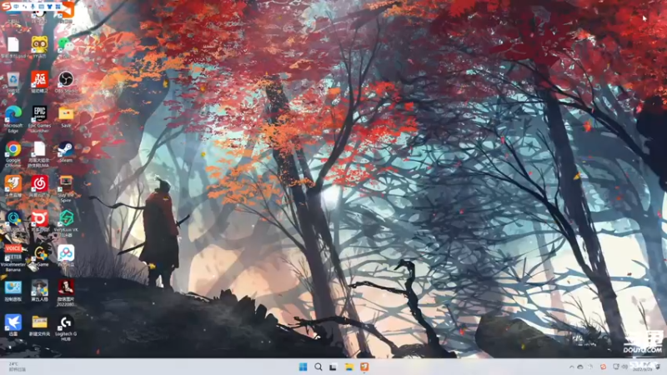
Task: Open the VeryKuai VK accelerator icon
Action: (66, 219)
